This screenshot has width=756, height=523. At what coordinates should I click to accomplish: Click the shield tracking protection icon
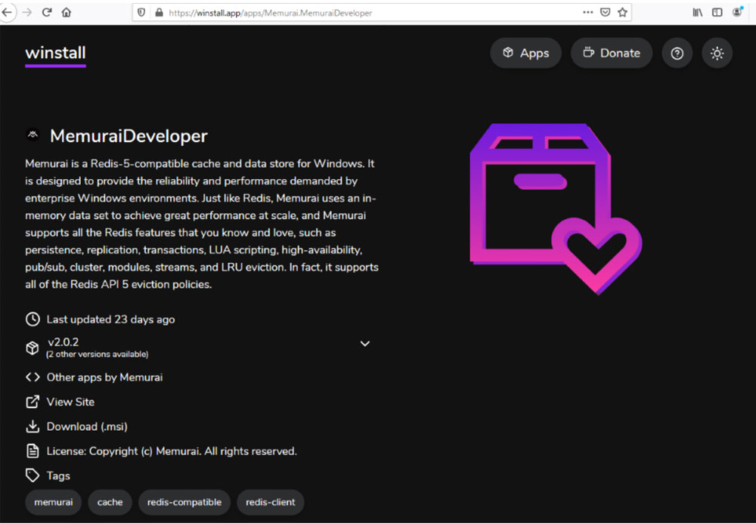click(141, 13)
